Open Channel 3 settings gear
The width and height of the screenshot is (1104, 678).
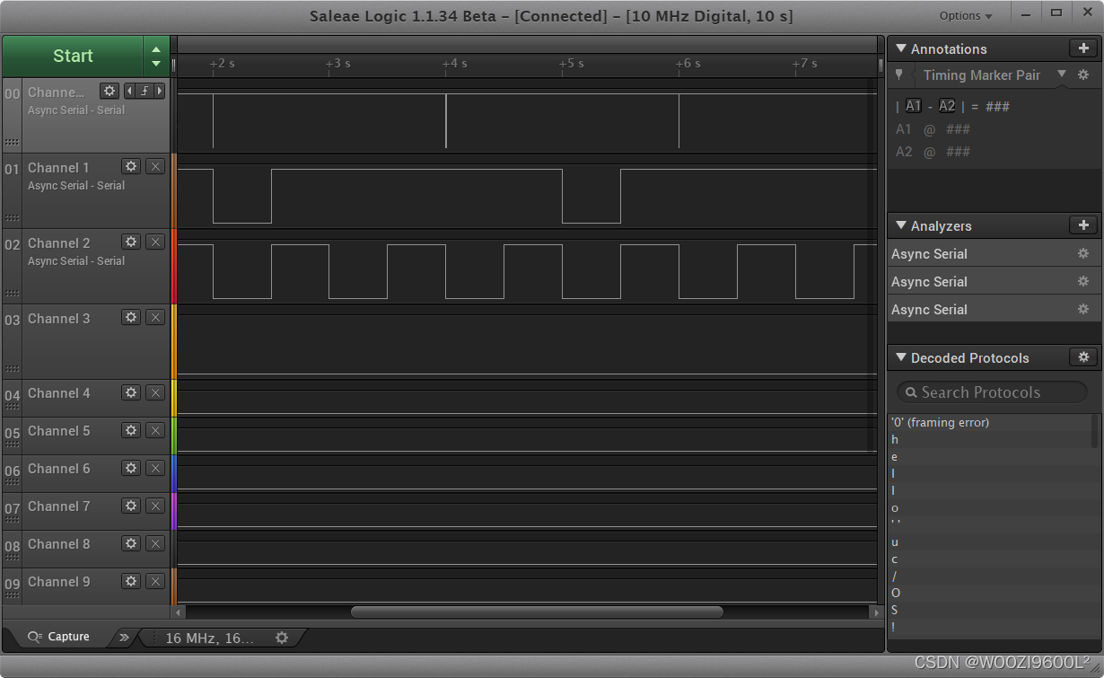click(x=131, y=317)
